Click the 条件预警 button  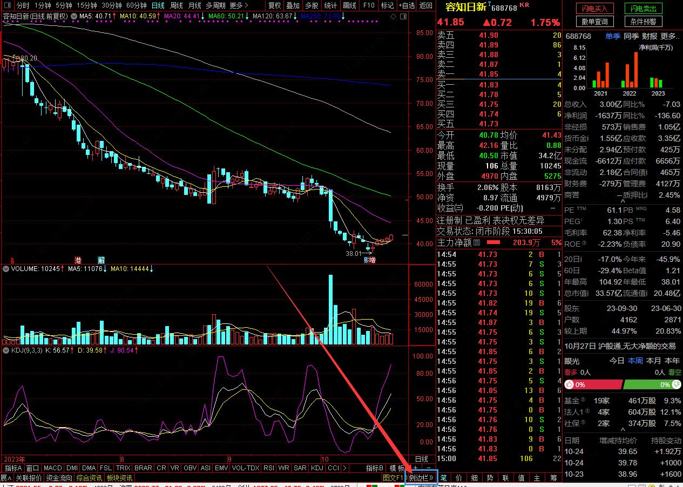644,22
